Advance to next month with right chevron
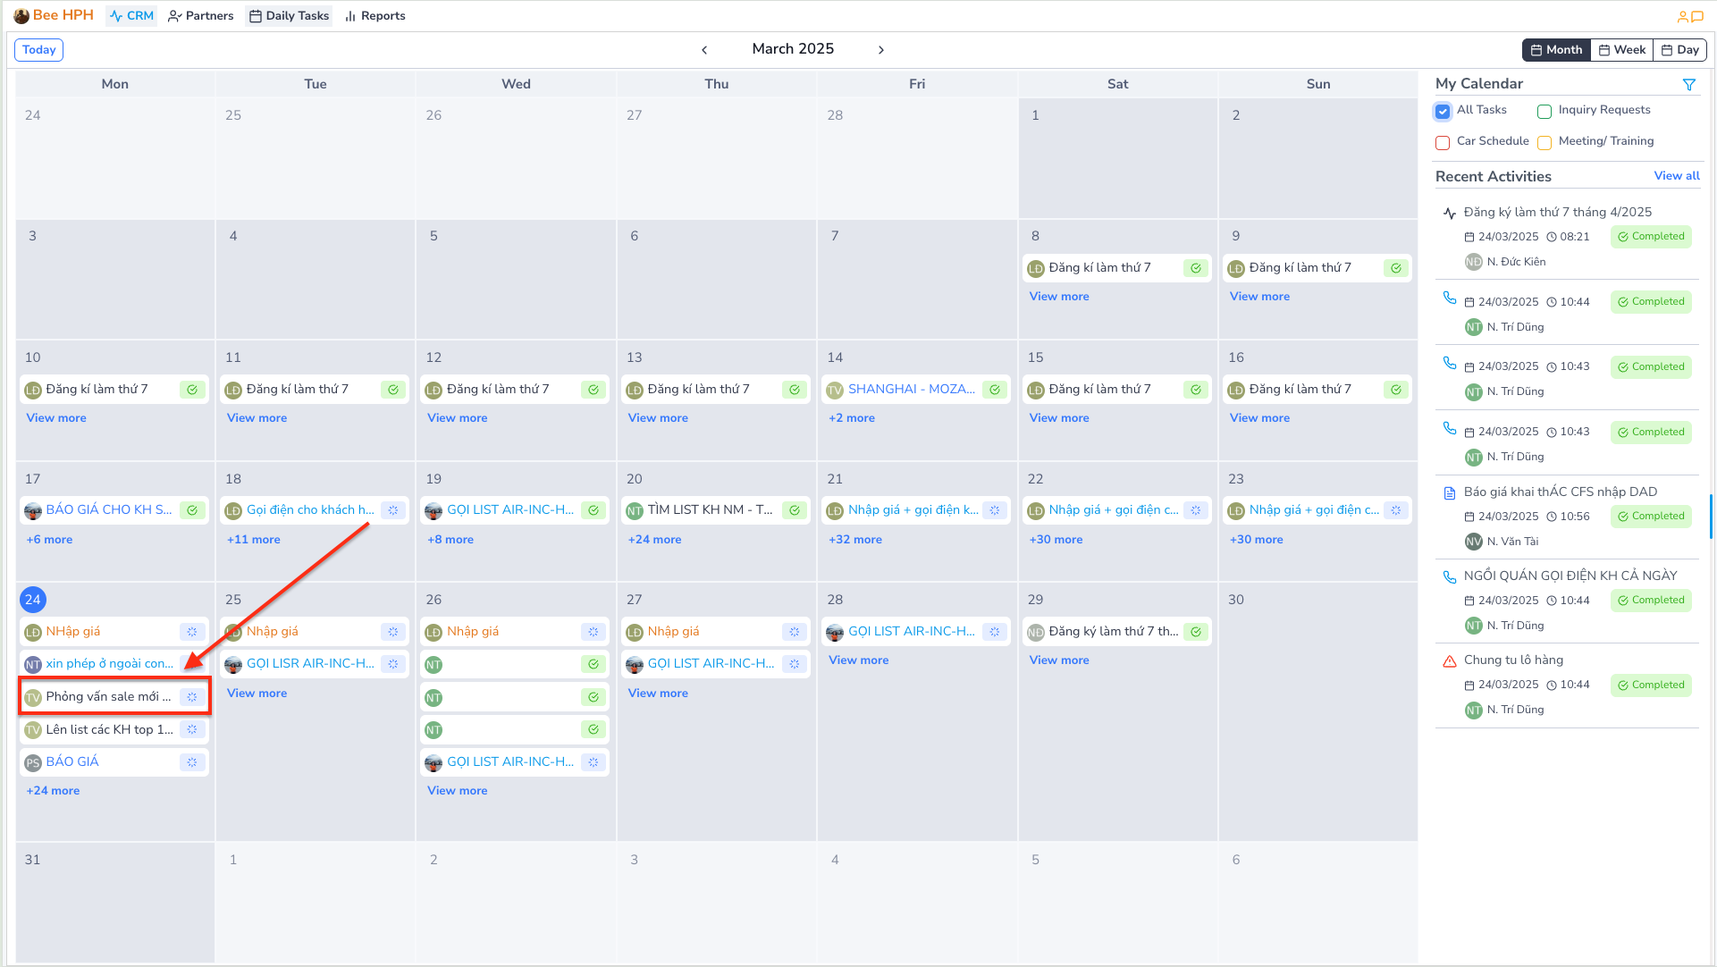The image size is (1717, 967). point(880,50)
